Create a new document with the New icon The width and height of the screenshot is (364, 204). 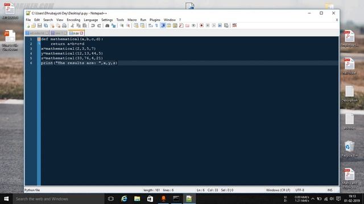click(x=28, y=25)
